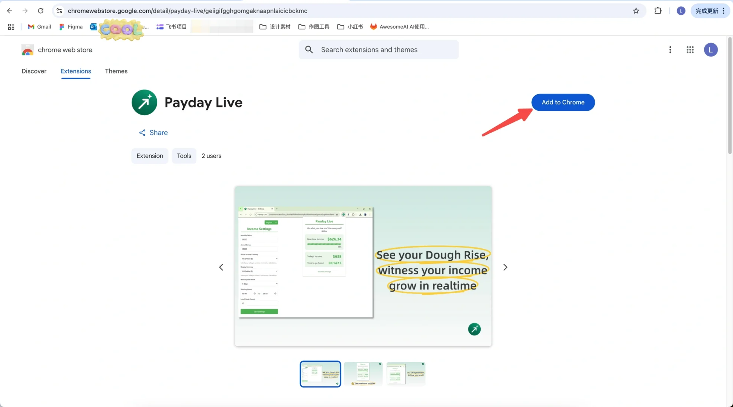
Task: Open the browser Extensions puzzle icon
Action: (x=658, y=11)
